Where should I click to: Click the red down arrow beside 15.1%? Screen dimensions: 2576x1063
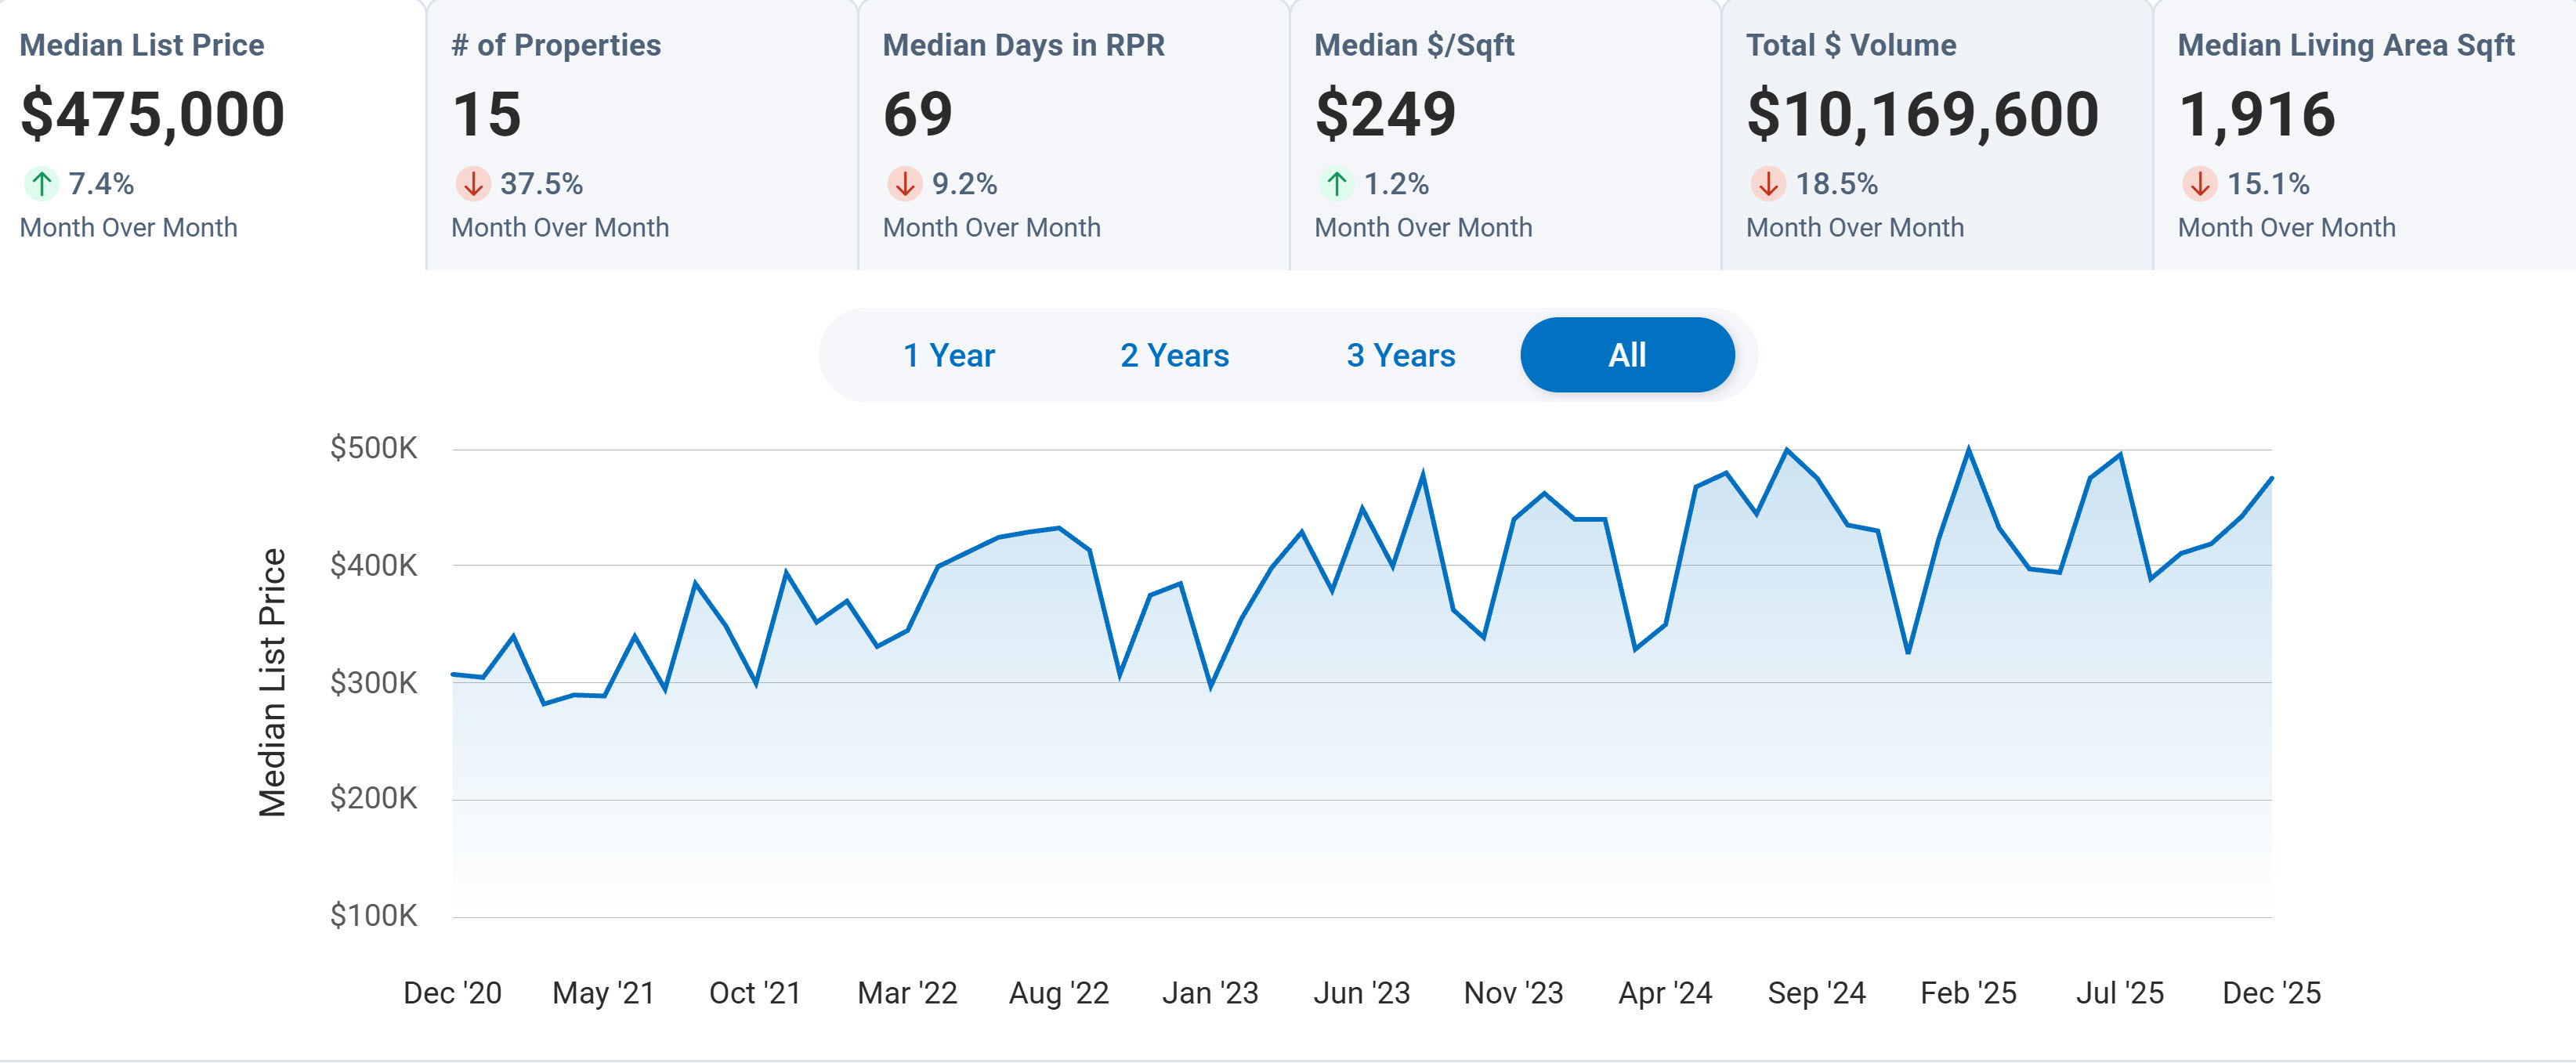(x=2199, y=184)
